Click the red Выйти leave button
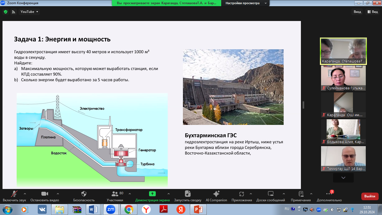 pos(370,196)
